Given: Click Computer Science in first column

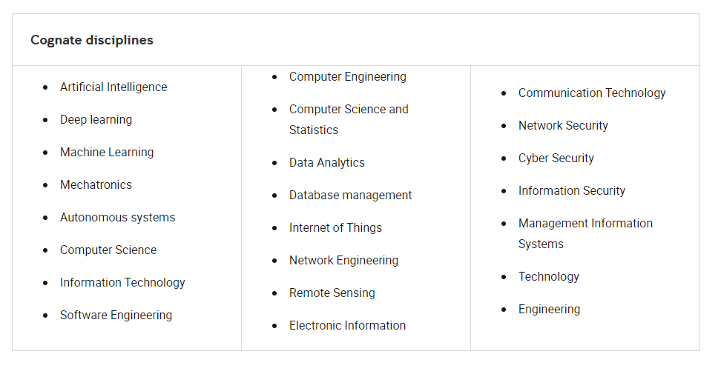Looking at the screenshot, I should (x=108, y=250).
